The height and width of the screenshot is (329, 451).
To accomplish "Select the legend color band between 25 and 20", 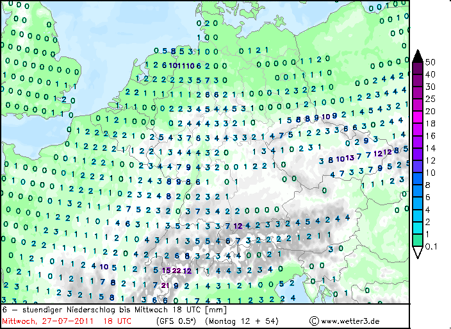I will (x=418, y=105).
